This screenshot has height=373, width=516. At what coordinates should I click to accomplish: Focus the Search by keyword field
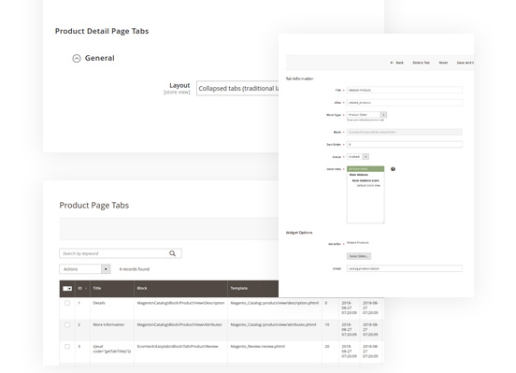tap(121, 253)
